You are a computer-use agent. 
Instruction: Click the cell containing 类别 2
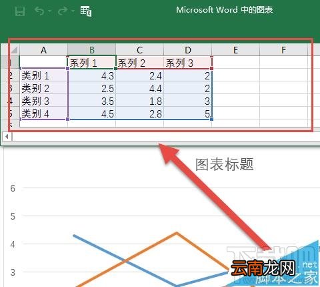tap(43, 88)
